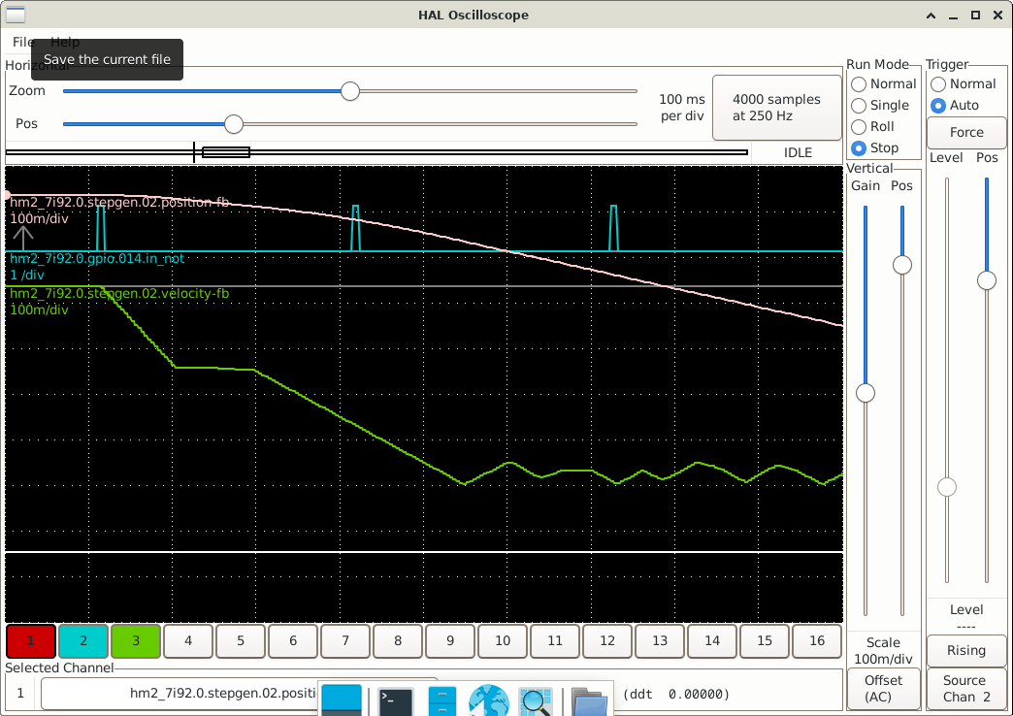The width and height of the screenshot is (1013, 716).
Task: Click the show desktop icon in dock
Action: [x=342, y=701]
